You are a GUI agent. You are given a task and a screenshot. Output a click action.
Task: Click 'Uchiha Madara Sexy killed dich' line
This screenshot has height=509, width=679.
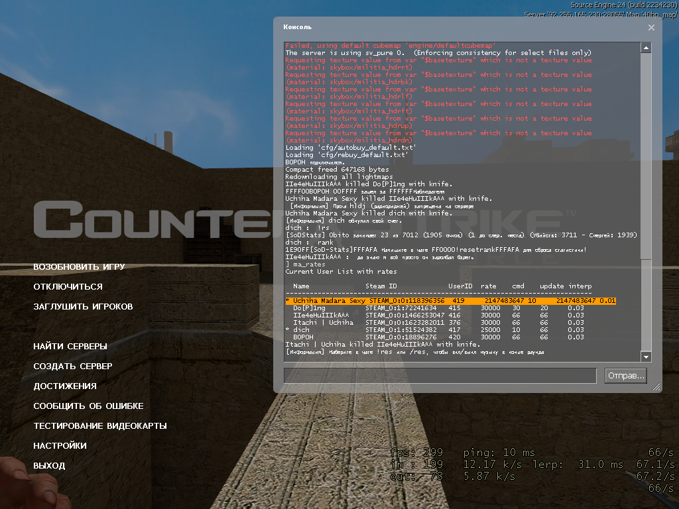click(x=369, y=213)
